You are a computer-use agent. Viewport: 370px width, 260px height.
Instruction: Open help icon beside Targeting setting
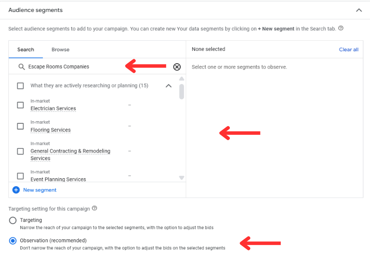coord(95,208)
